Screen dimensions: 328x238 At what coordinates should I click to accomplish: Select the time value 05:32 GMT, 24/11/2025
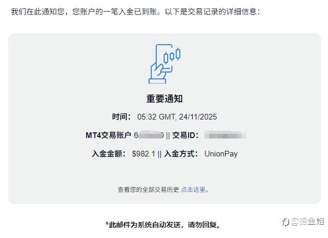[177, 117]
